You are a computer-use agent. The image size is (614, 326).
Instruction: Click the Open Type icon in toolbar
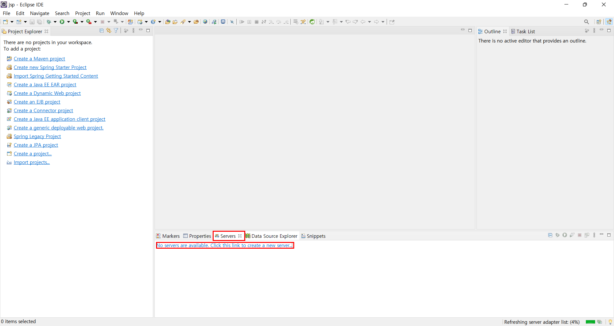pyautogui.click(x=167, y=22)
